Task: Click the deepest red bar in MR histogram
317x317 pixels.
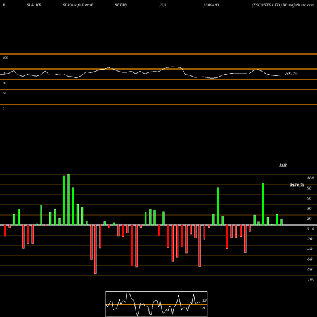Action: tap(96, 249)
